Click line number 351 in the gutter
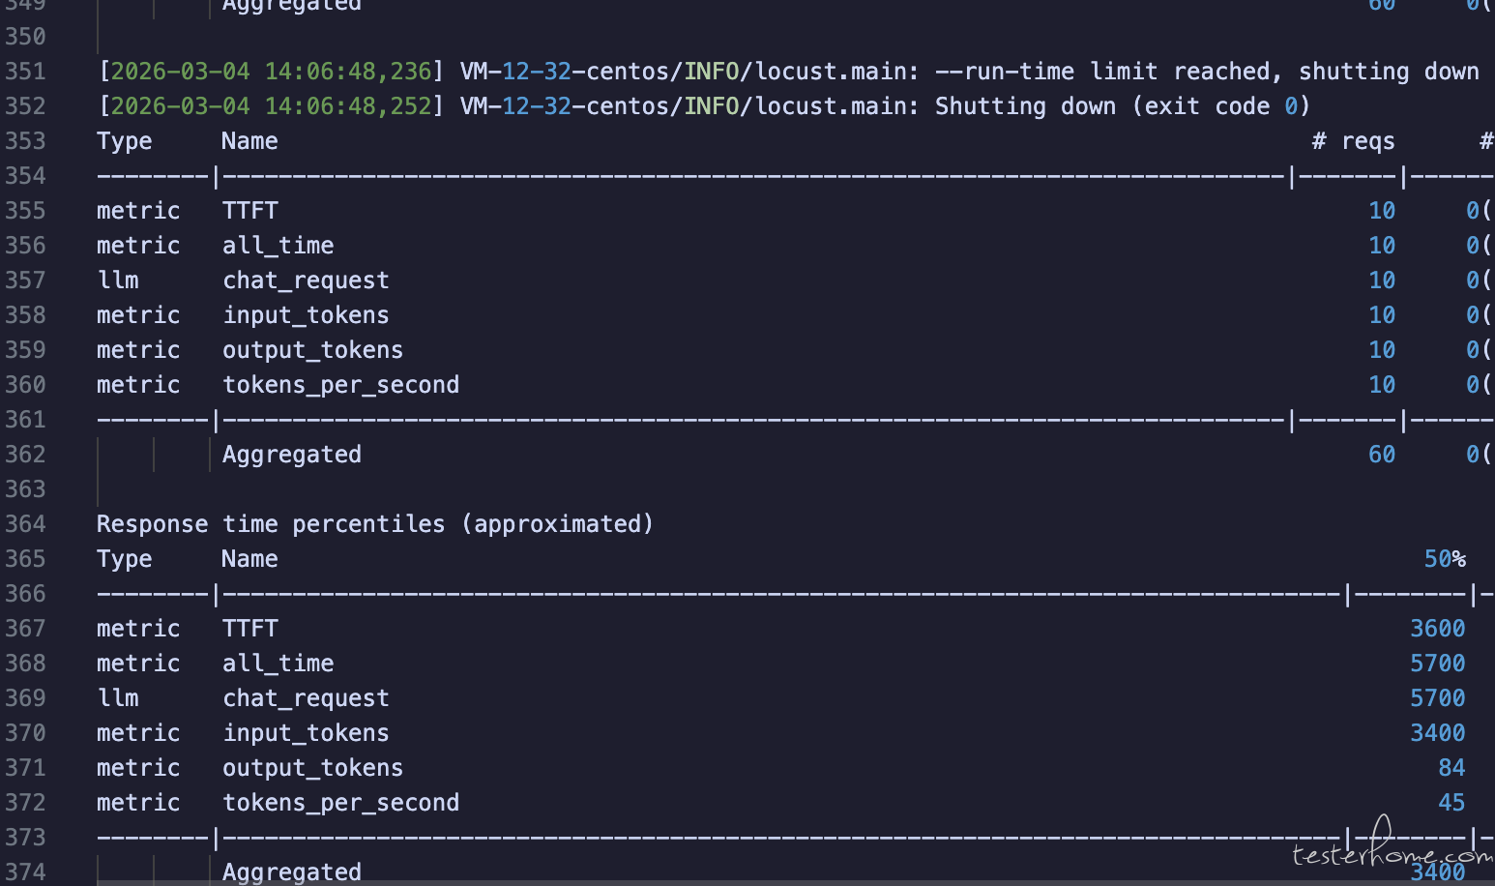 point(25,72)
